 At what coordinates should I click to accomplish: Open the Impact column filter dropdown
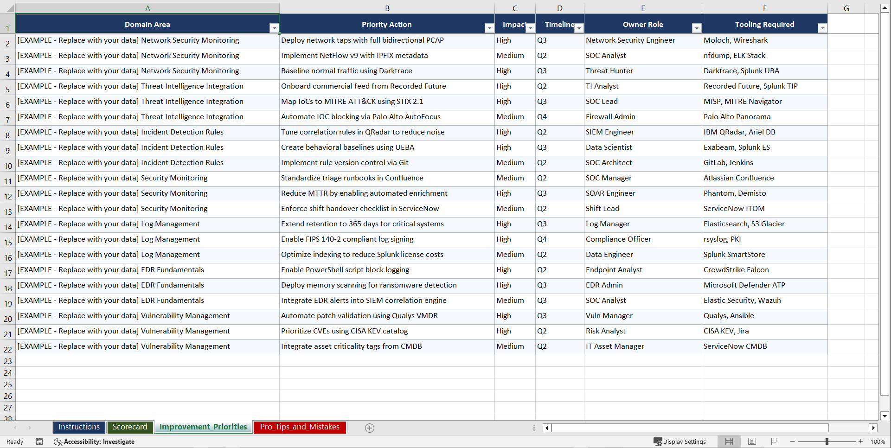(530, 28)
